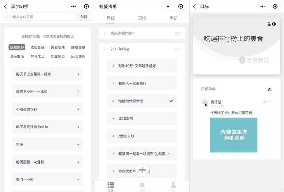Select the 最in生活 category
This screenshot has height=192, width=284.
[17, 56]
